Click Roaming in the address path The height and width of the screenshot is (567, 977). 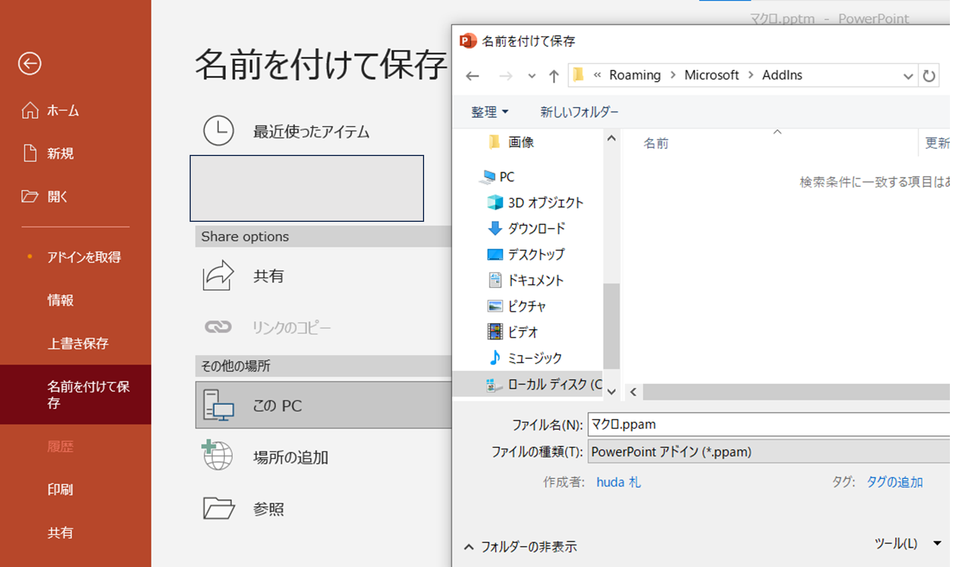coord(635,75)
